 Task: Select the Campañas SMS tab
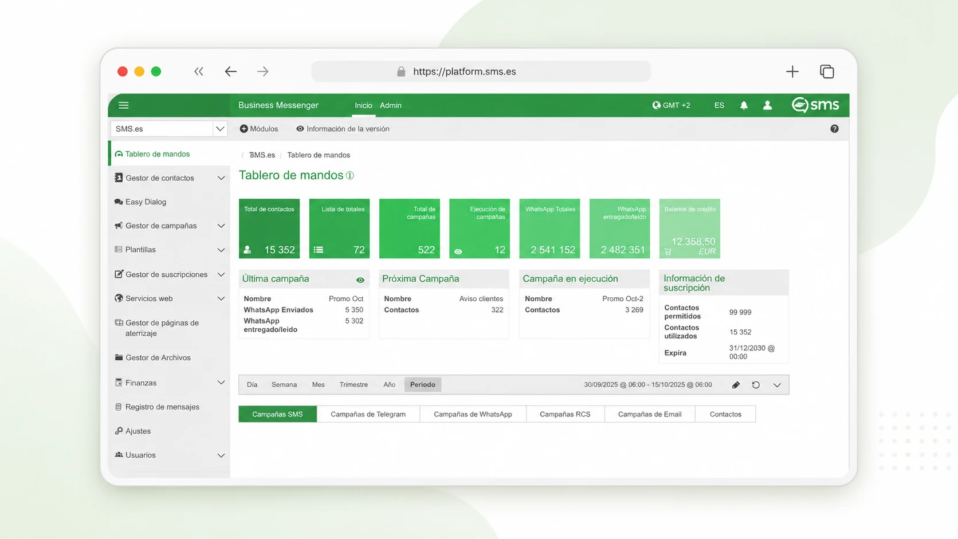point(277,414)
